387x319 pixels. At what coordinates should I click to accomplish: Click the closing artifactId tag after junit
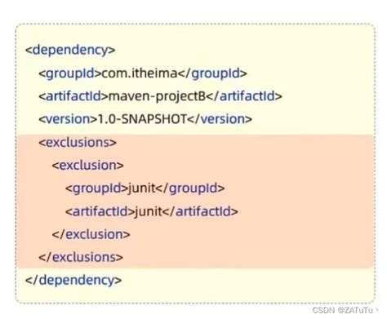click(x=200, y=211)
